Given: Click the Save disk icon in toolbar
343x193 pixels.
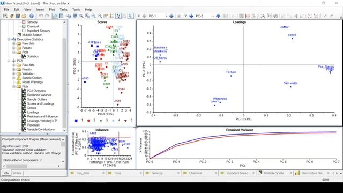Looking at the screenshot, I should [18, 16].
